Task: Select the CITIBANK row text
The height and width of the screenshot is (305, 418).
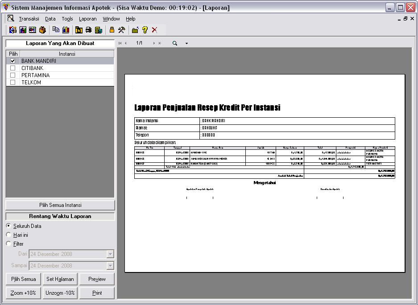Action: (32, 68)
